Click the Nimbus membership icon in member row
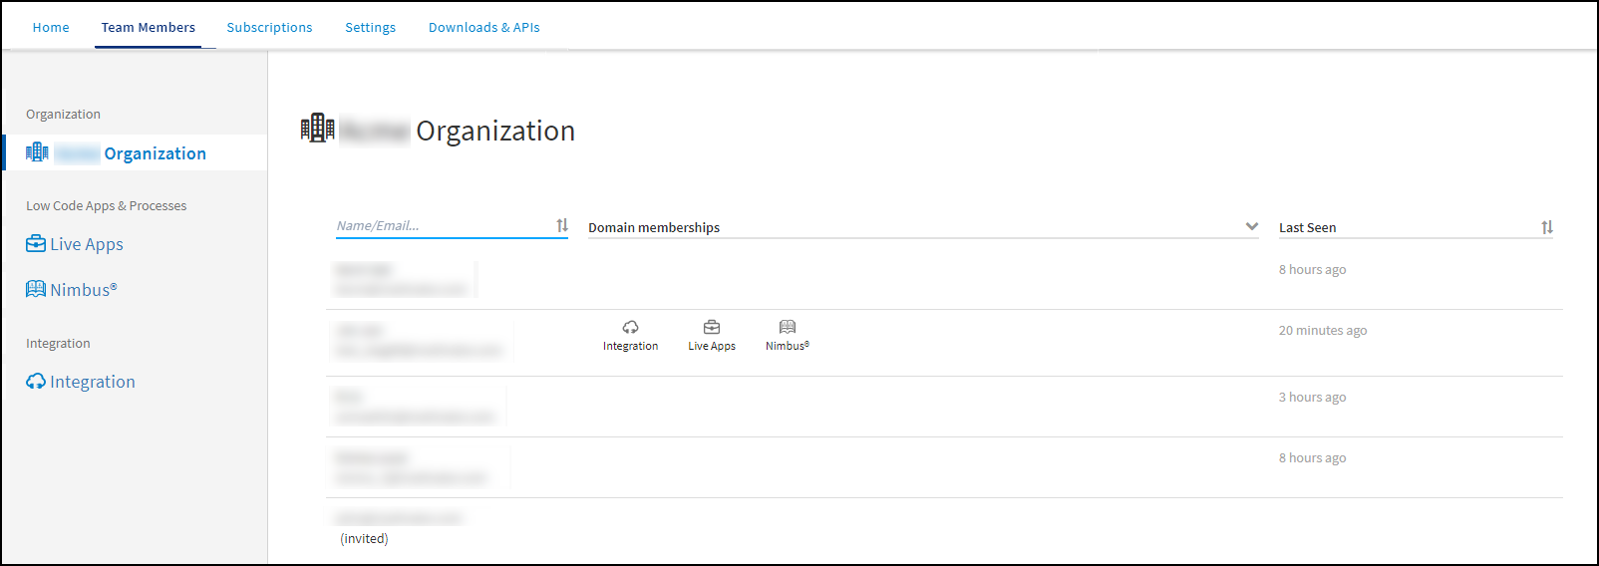This screenshot has height=566, width=1599. click(788, 328)
